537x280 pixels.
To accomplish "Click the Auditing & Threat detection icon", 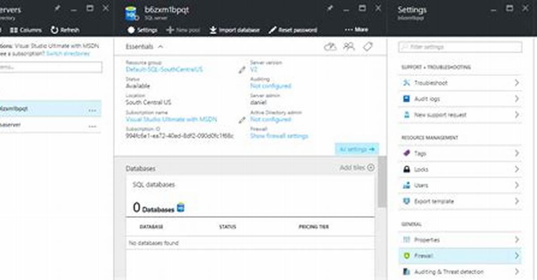I will [x=406, y=272].
